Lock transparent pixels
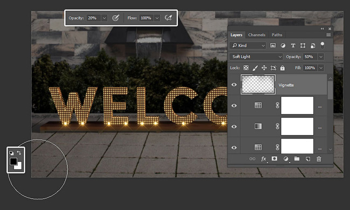350x210 pixels. tap(246, 68)
